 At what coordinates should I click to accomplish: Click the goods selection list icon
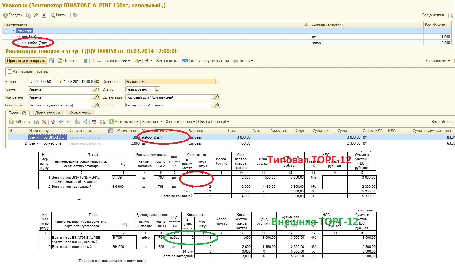(102, 122)
